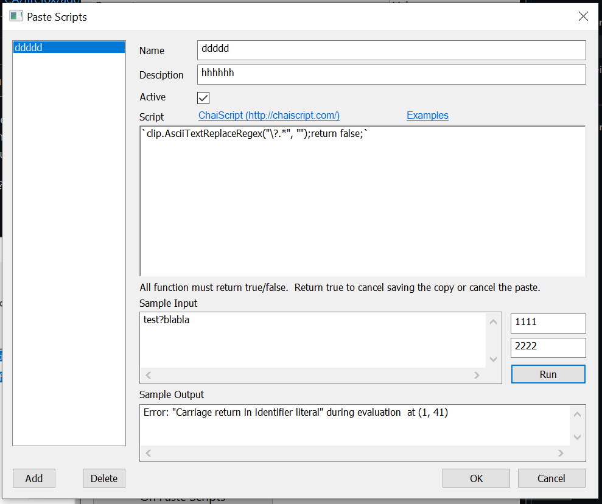Add a new paste script

(x=34, y=478)
